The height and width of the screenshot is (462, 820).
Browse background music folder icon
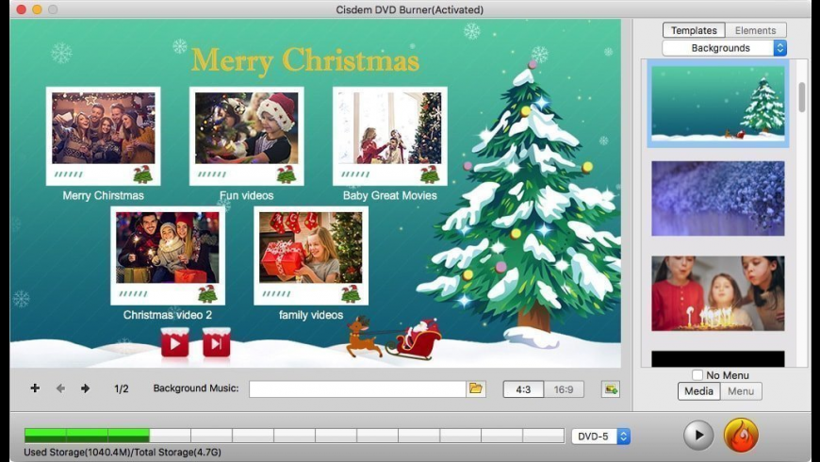pos(476,388)
